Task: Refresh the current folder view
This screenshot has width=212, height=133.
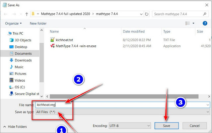Action: pyautogui.click(x=147, y=14)
